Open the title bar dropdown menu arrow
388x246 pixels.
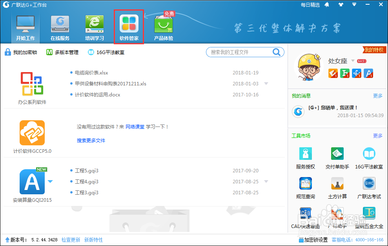pyautogui.click(x=354, y=4)
